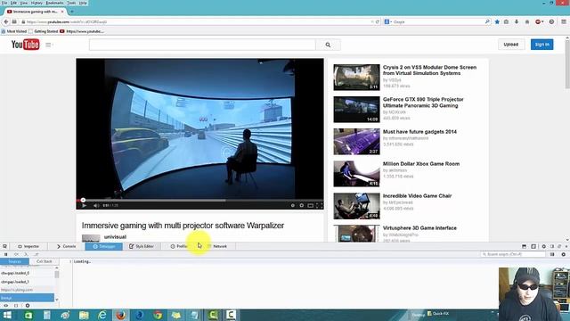Open Million Dollar Xbox Game Room video
The image size is (570, 321).
[421, 164]
